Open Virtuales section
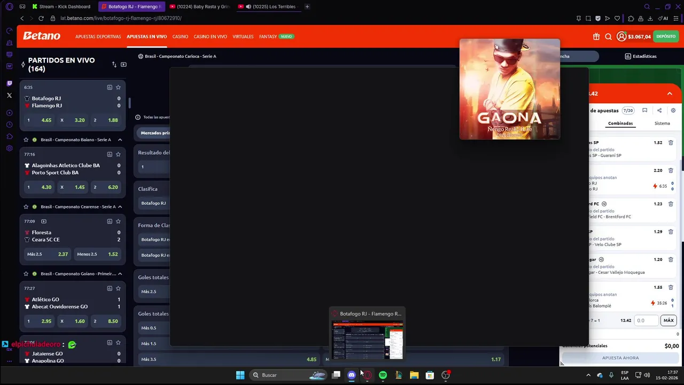Image resolution: width=684 pixels, height=385 pixels. point(243,36)
